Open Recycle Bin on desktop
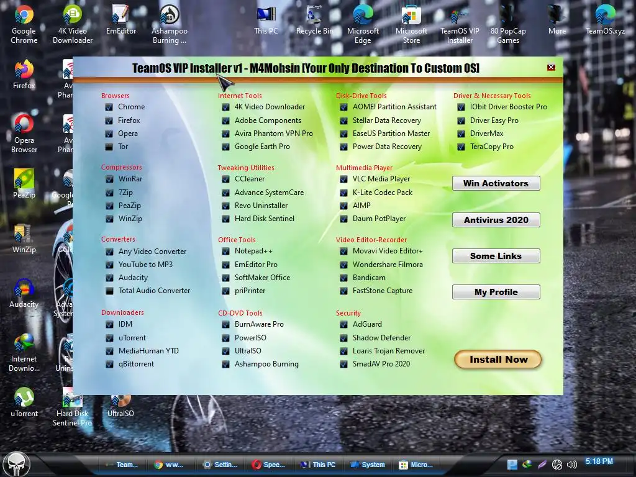This screenshot has width=636, height=477. (x=314, y=20)
